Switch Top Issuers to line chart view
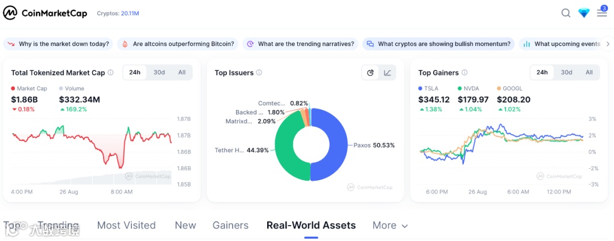The image size is (614, 241). coord(387,73)
